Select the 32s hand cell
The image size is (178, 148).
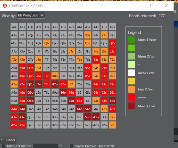[112, 117]
